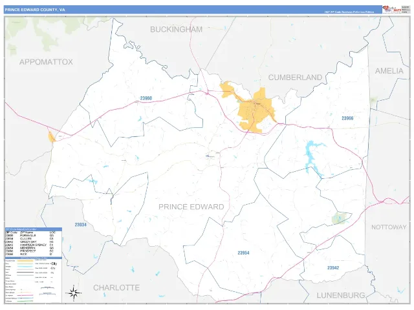Click ZIP code label 23934 on the map
Screen dimensions: 414x310
point(80,225)
